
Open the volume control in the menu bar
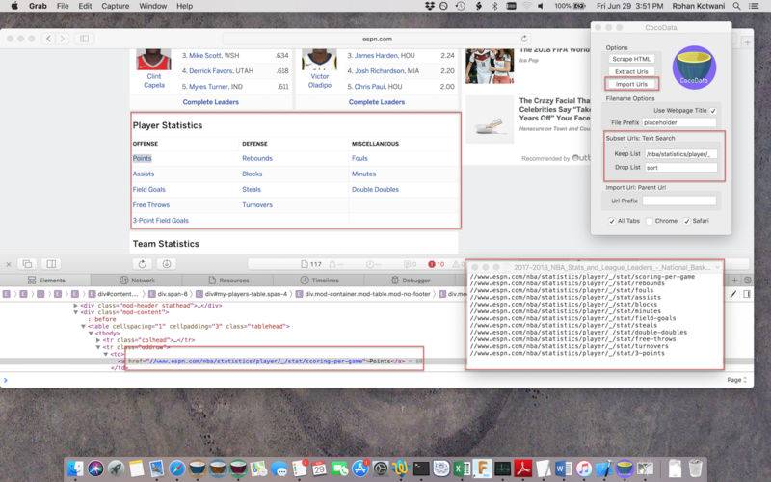coord(541,6)
